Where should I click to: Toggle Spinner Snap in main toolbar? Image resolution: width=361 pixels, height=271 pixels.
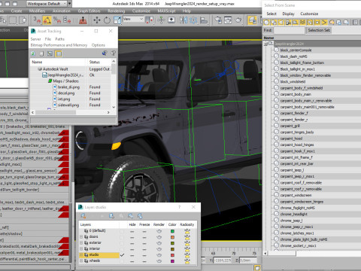tap(67, 20)
